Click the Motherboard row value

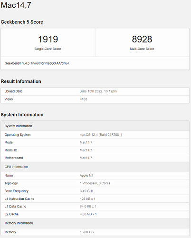(86, 158)
